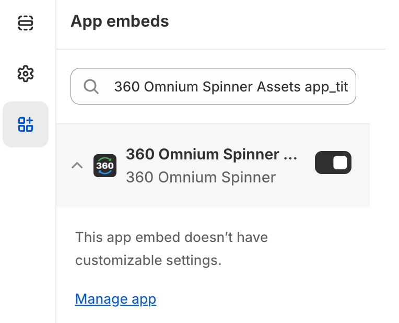Click the search magnifier icon
399x323 pixels.
(x=91, y=87)
